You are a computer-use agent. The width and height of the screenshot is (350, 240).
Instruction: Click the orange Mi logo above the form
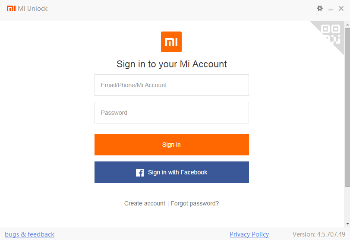(x=171, y=42)
